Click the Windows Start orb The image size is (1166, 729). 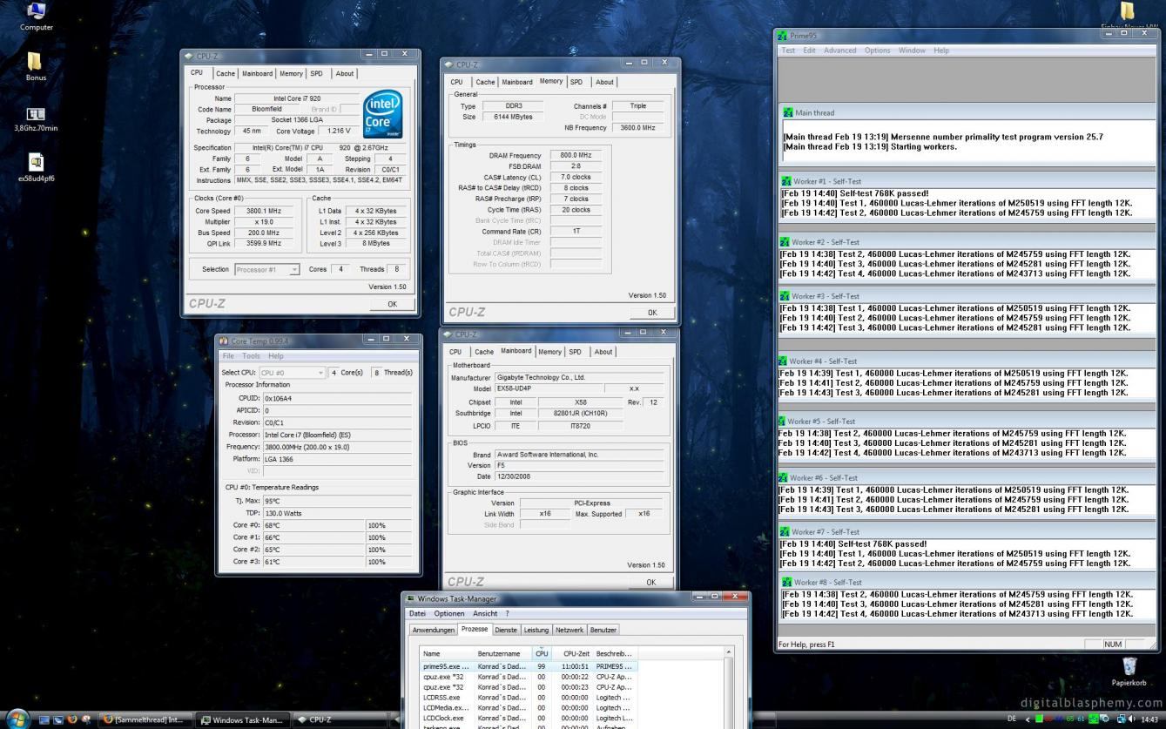[17, 719]
